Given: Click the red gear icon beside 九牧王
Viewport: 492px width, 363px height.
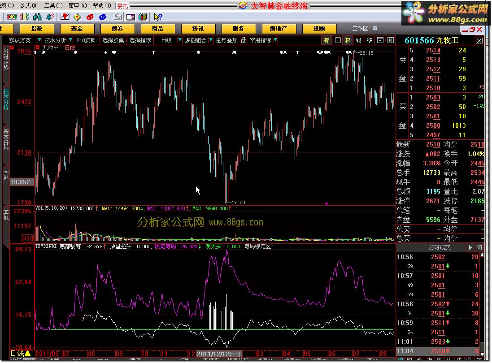Looking at the screenshot, I should click(x=37, y=48).
